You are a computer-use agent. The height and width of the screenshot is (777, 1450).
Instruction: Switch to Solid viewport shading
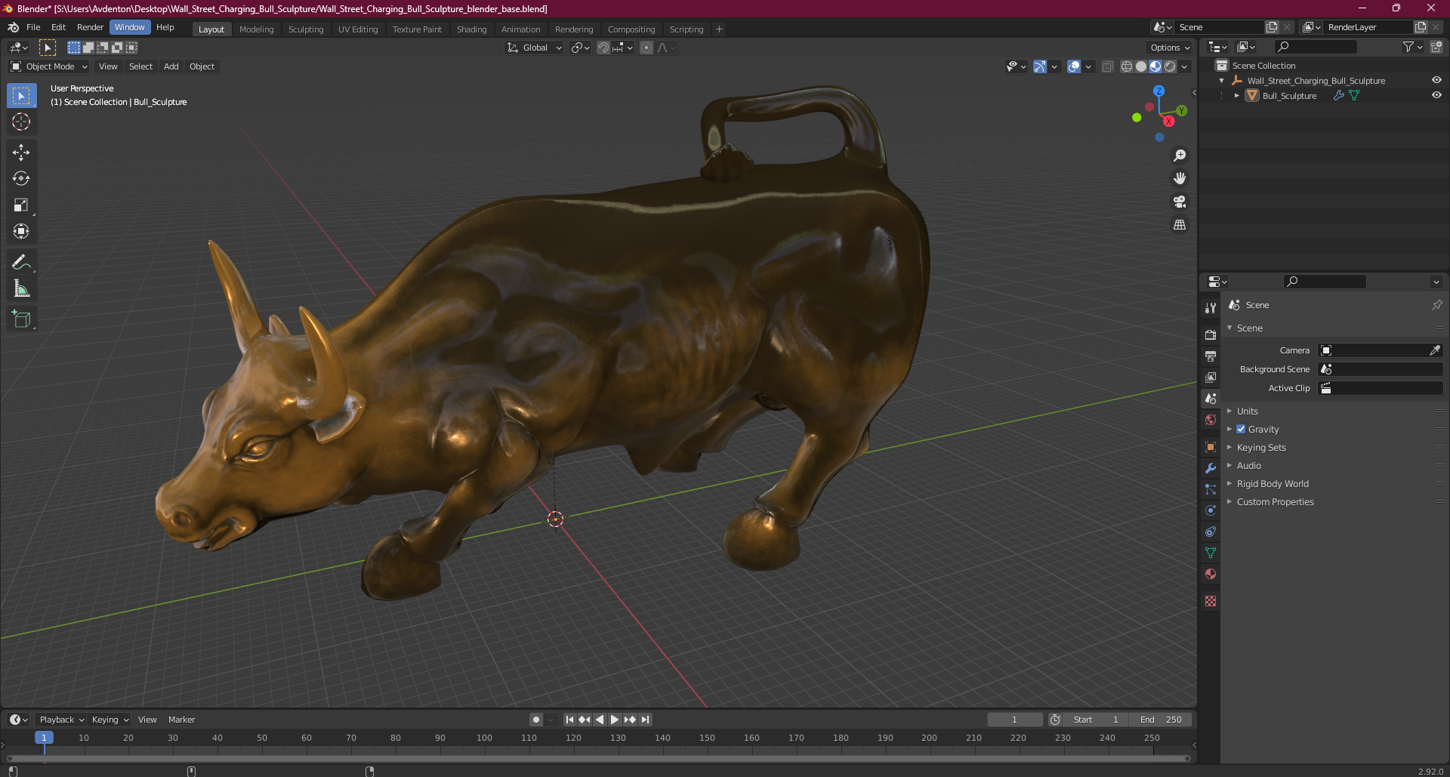pos(1141,66)
